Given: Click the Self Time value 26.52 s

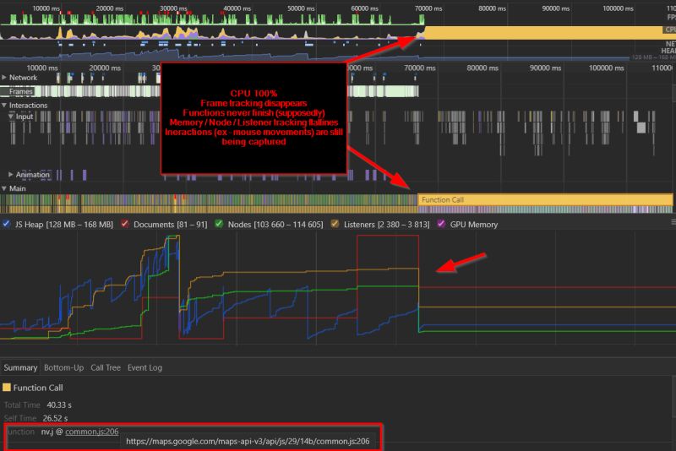Looking at the screenshot, I should coord(55,418).
